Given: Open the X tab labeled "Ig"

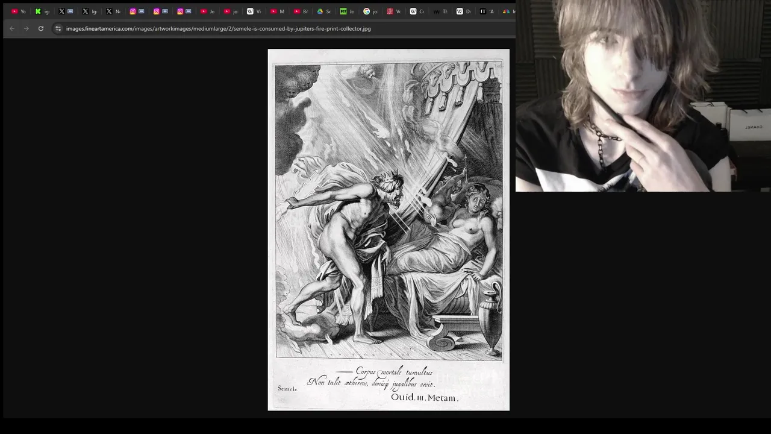Looking at the screenshot, I should pos(90,11).
